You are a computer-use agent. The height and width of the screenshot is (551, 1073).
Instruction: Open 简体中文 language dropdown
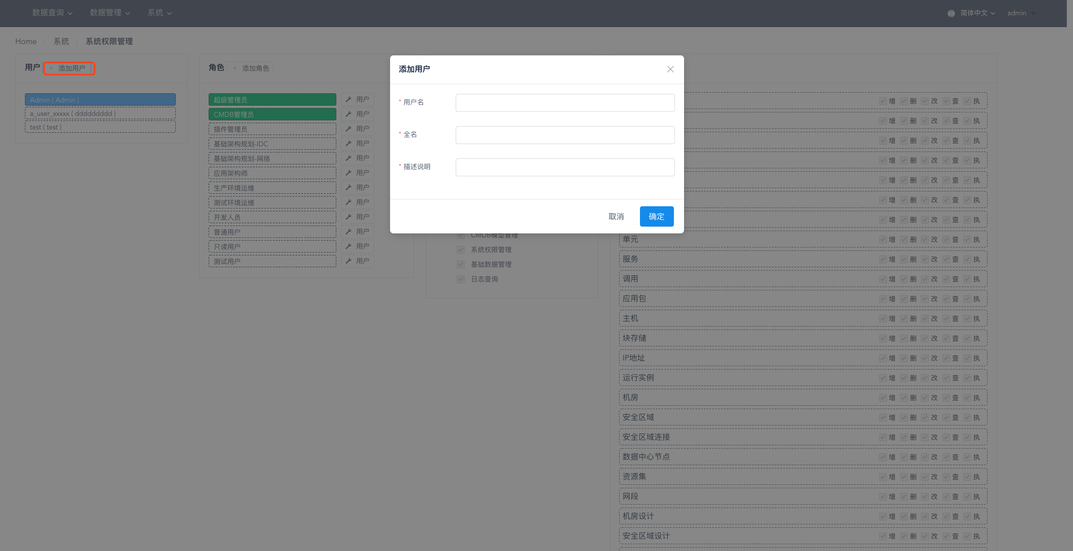[x=977, y=13]
